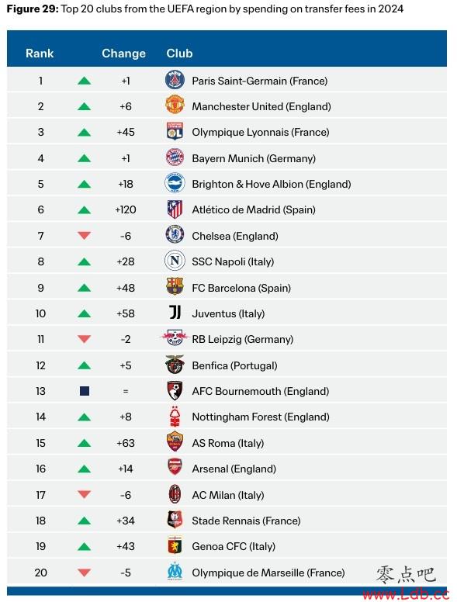Select FC Barcelona (Spain) text
The height and width of the screenshot is (602, 457).
pyautogui.click(x=241, y=288)
